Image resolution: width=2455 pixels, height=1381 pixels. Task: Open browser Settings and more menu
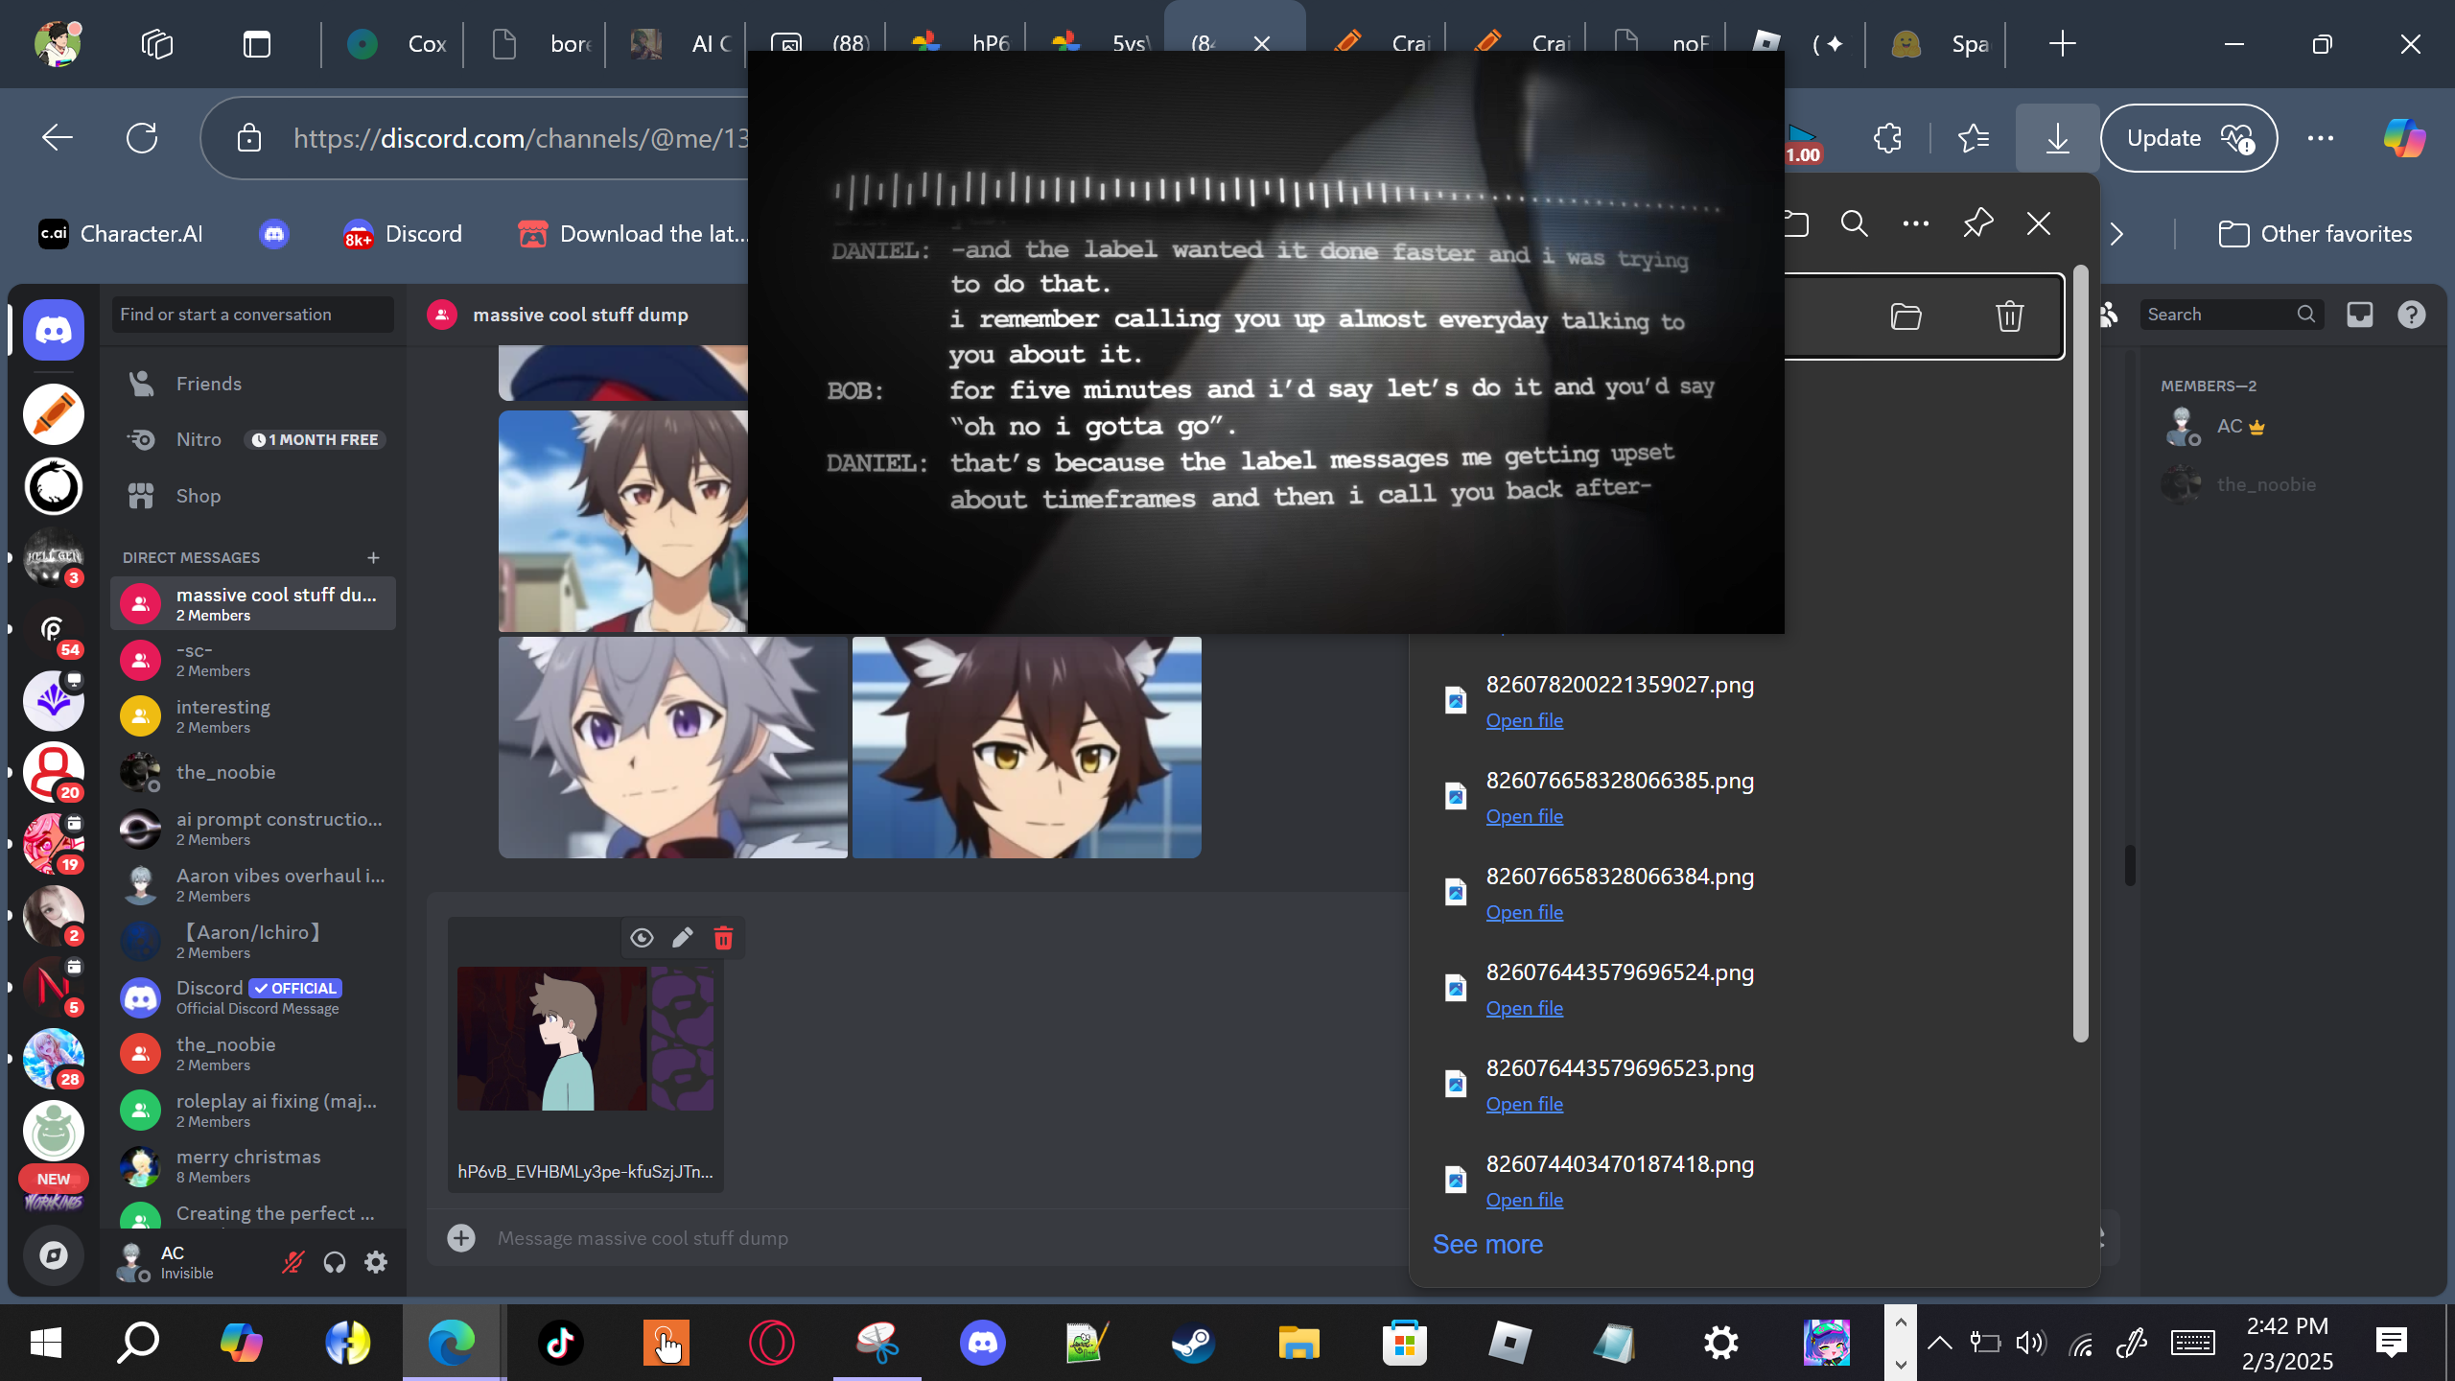(x=2321, y=138)
